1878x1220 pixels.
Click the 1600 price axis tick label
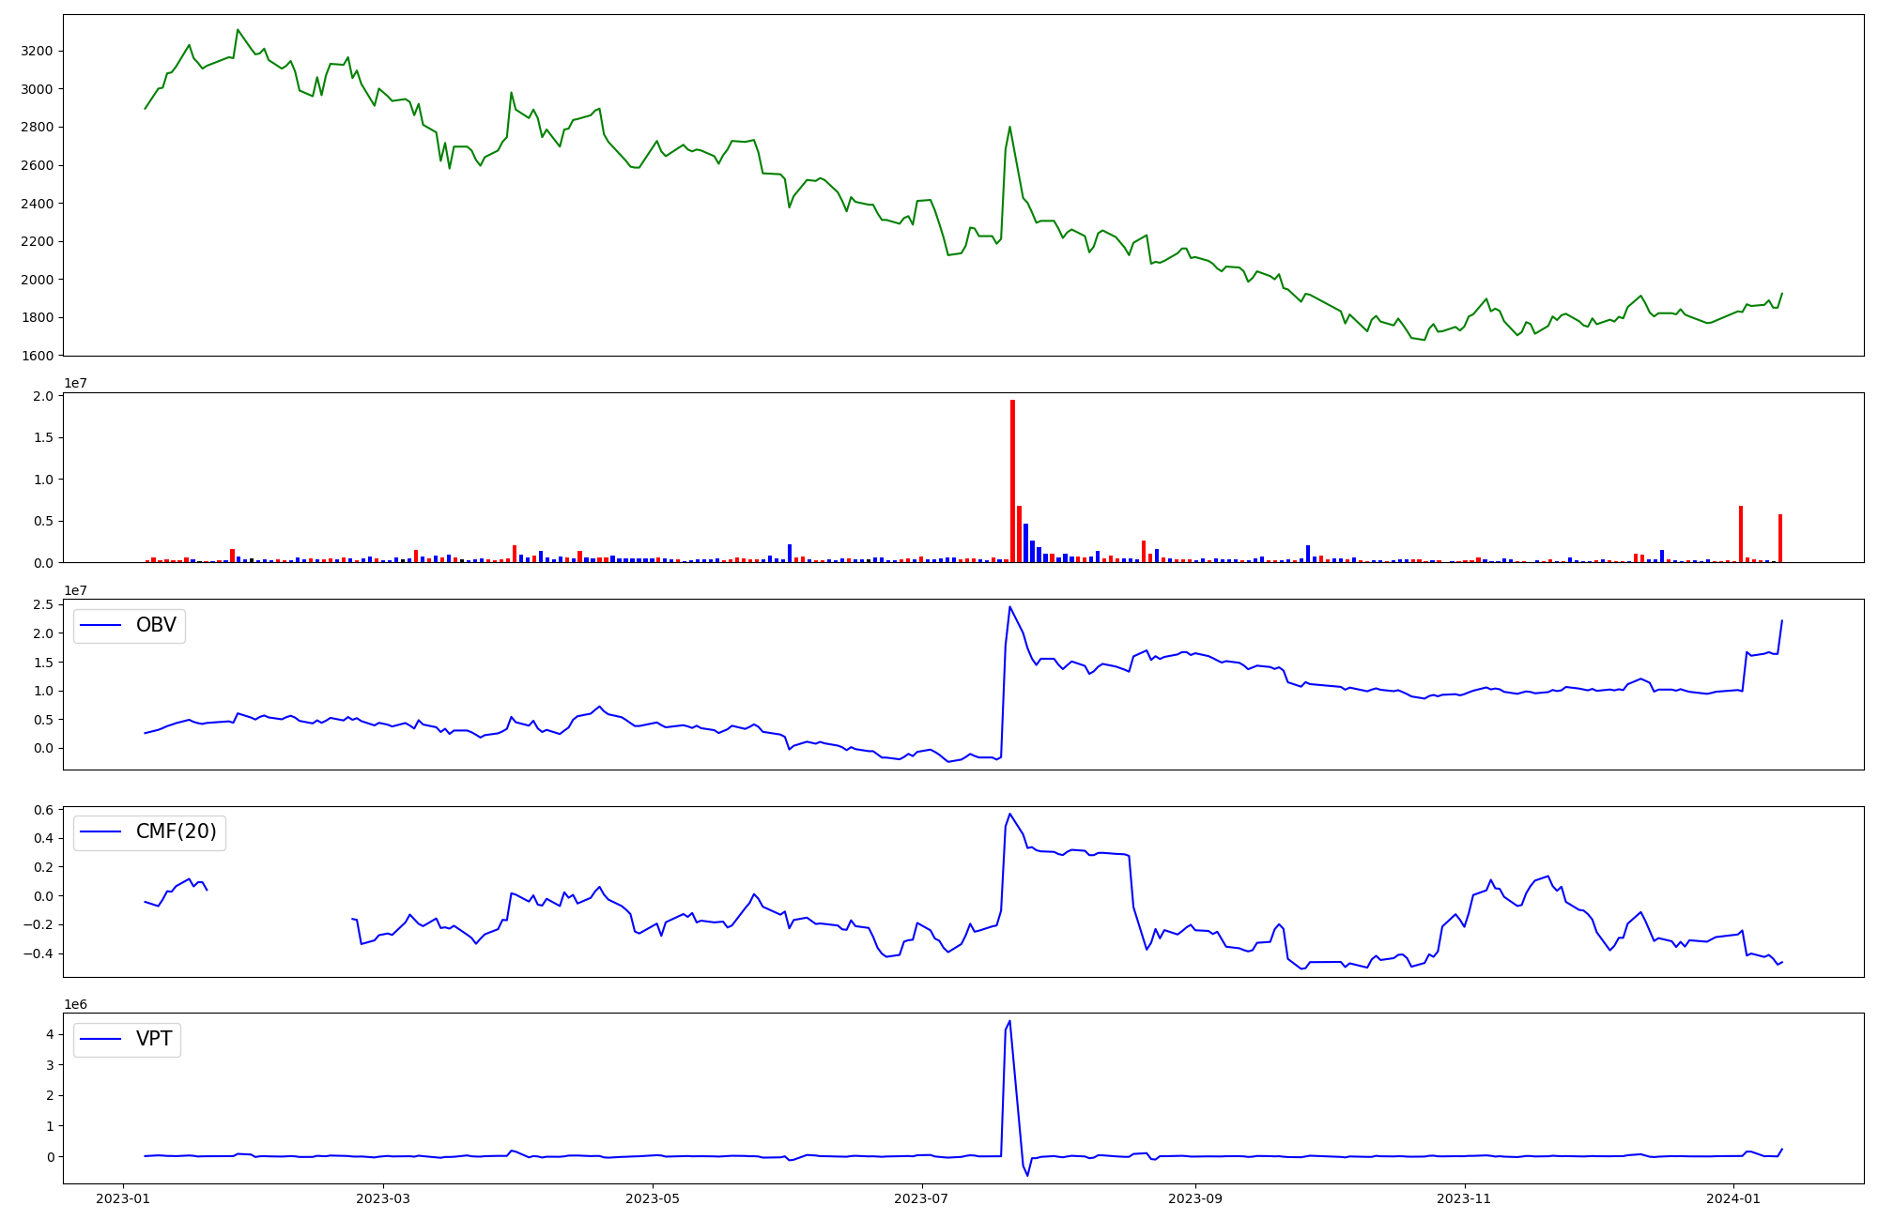[x=38, y=356]
